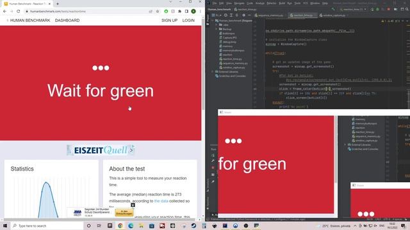The width and height of the screenshot is (410, 230).
Task: Select Capture.JPG in the project tree
Action: pyautogui.click(x=228, y=38)
